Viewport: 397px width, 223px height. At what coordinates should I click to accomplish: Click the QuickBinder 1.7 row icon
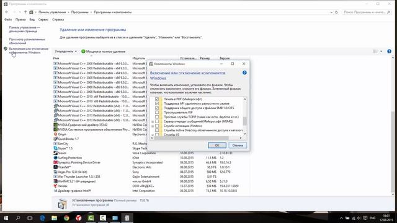coord(55,139)
